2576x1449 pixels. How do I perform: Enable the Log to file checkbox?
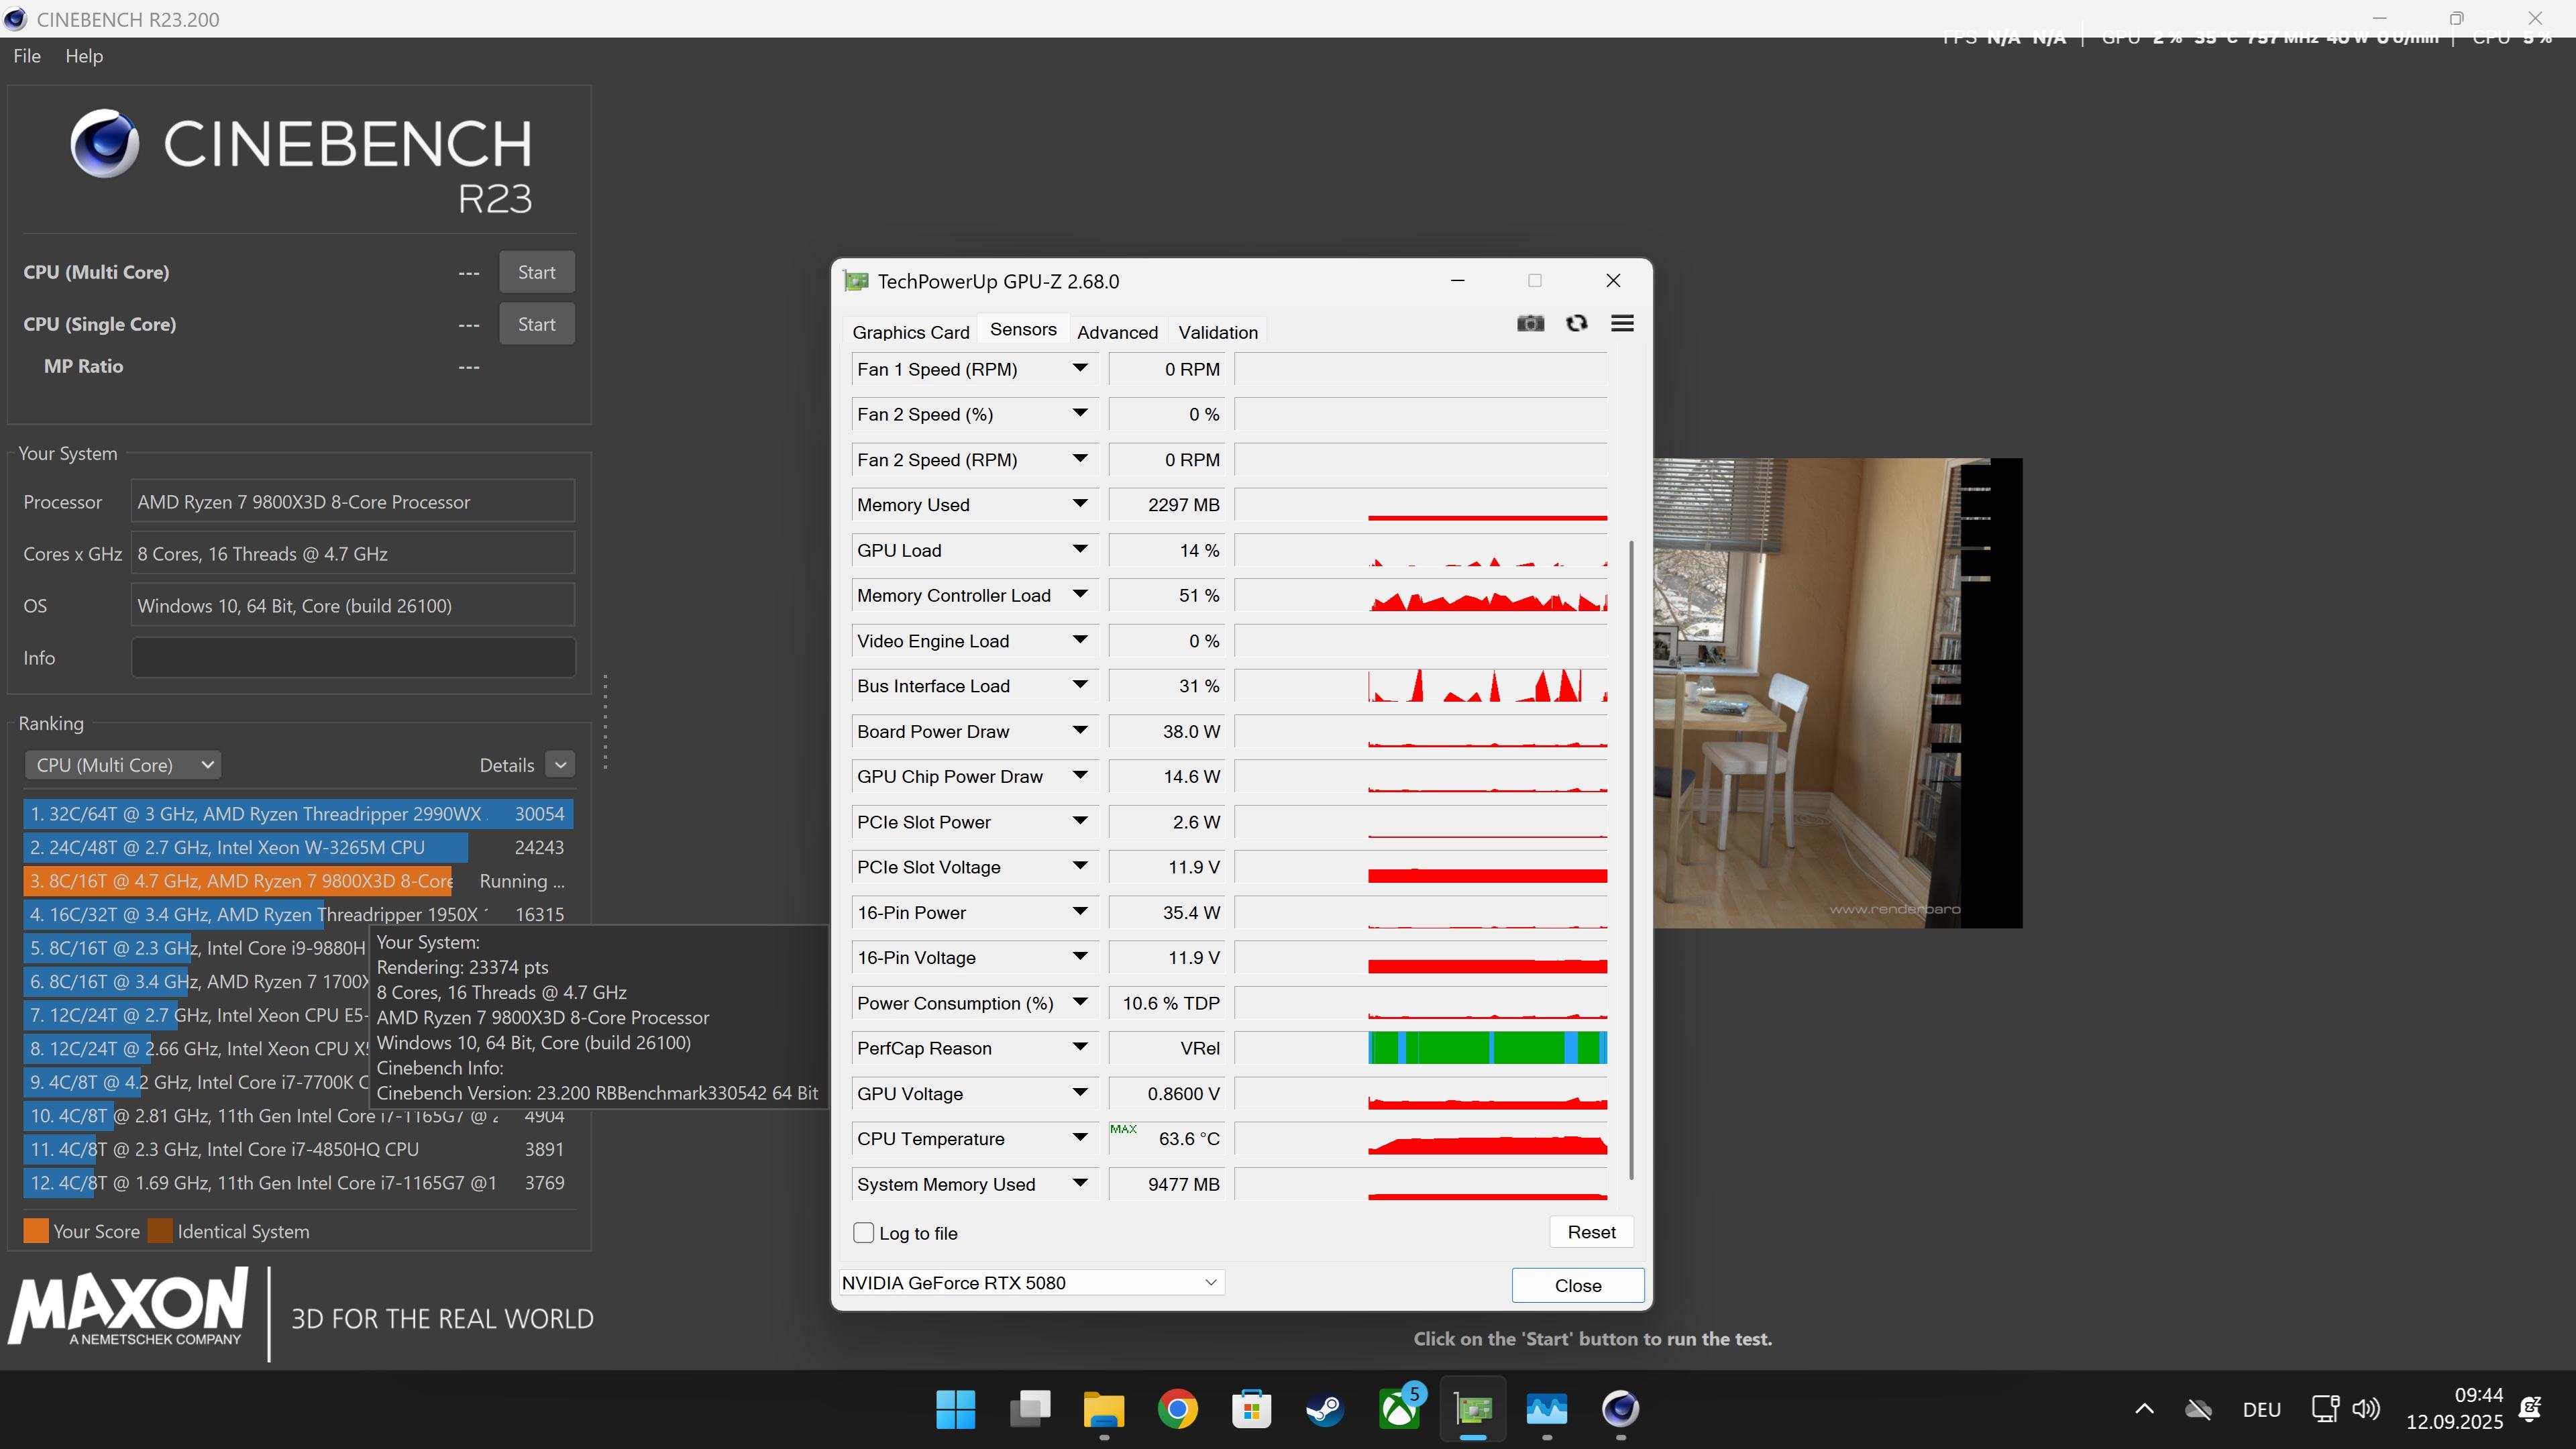pyautogui.click(x=864, y=1233)
